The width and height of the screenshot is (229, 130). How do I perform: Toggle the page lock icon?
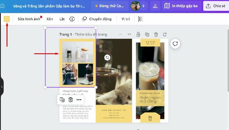point(138,34)
